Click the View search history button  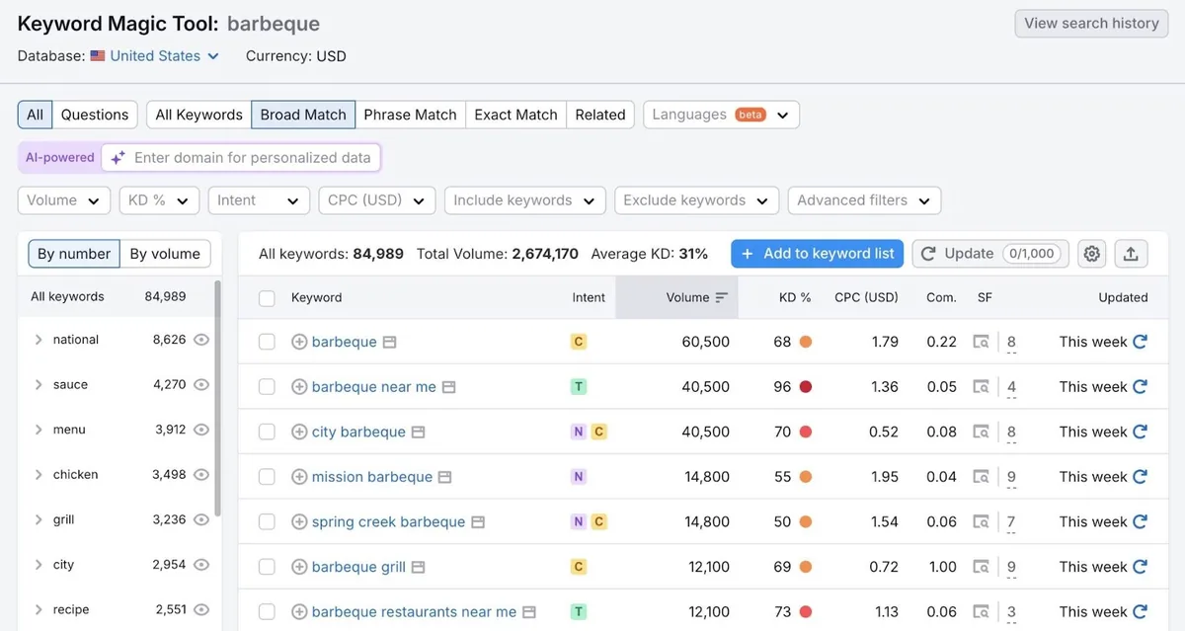[1091, 24]
